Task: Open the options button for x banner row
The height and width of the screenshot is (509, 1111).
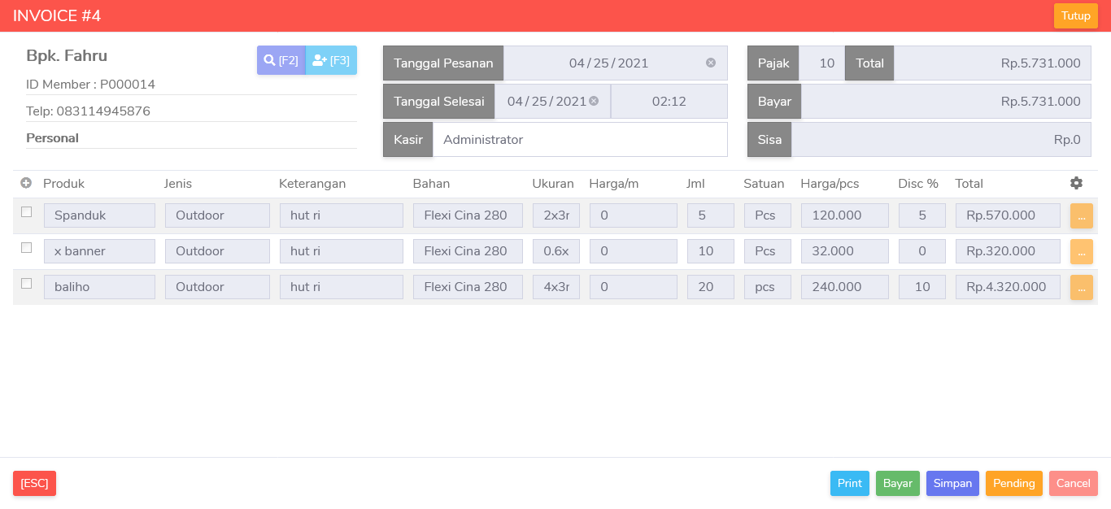Action: coord(1082,251)
